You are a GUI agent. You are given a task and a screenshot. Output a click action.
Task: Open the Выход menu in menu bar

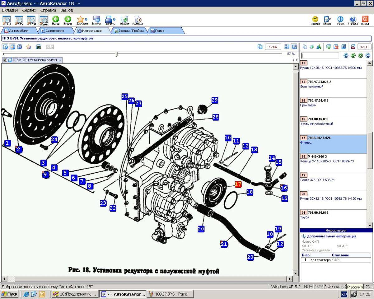pyautogui.click(x=67, y=10)
